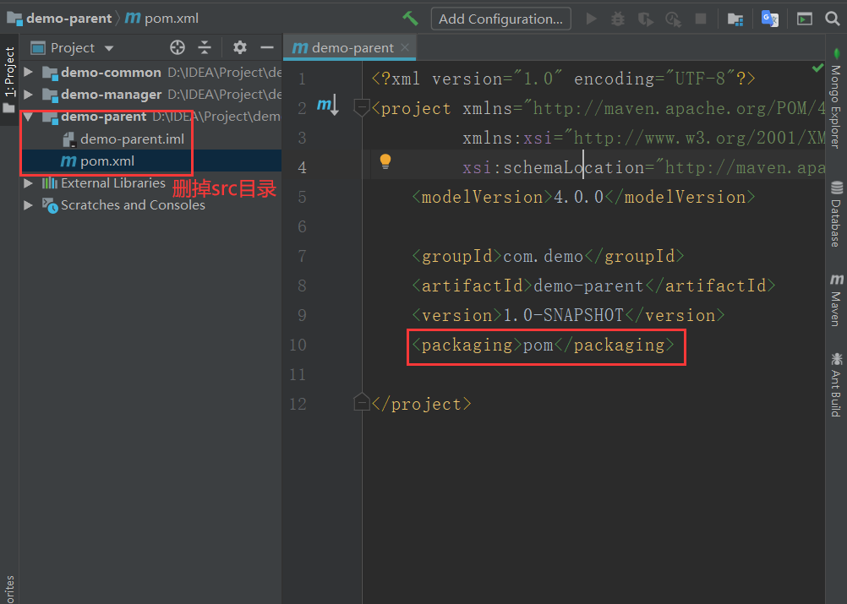Expand the External Libraries node
This screenshot has height=604, width=847.
[x=29, y=183]
